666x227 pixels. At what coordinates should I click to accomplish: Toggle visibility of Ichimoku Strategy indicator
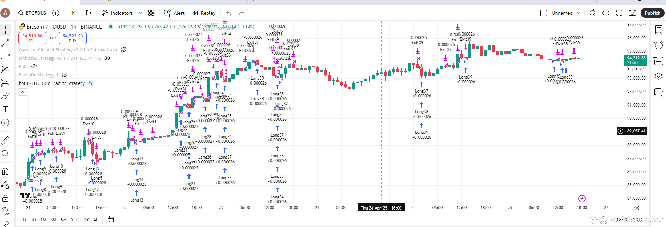click(107, 58)
